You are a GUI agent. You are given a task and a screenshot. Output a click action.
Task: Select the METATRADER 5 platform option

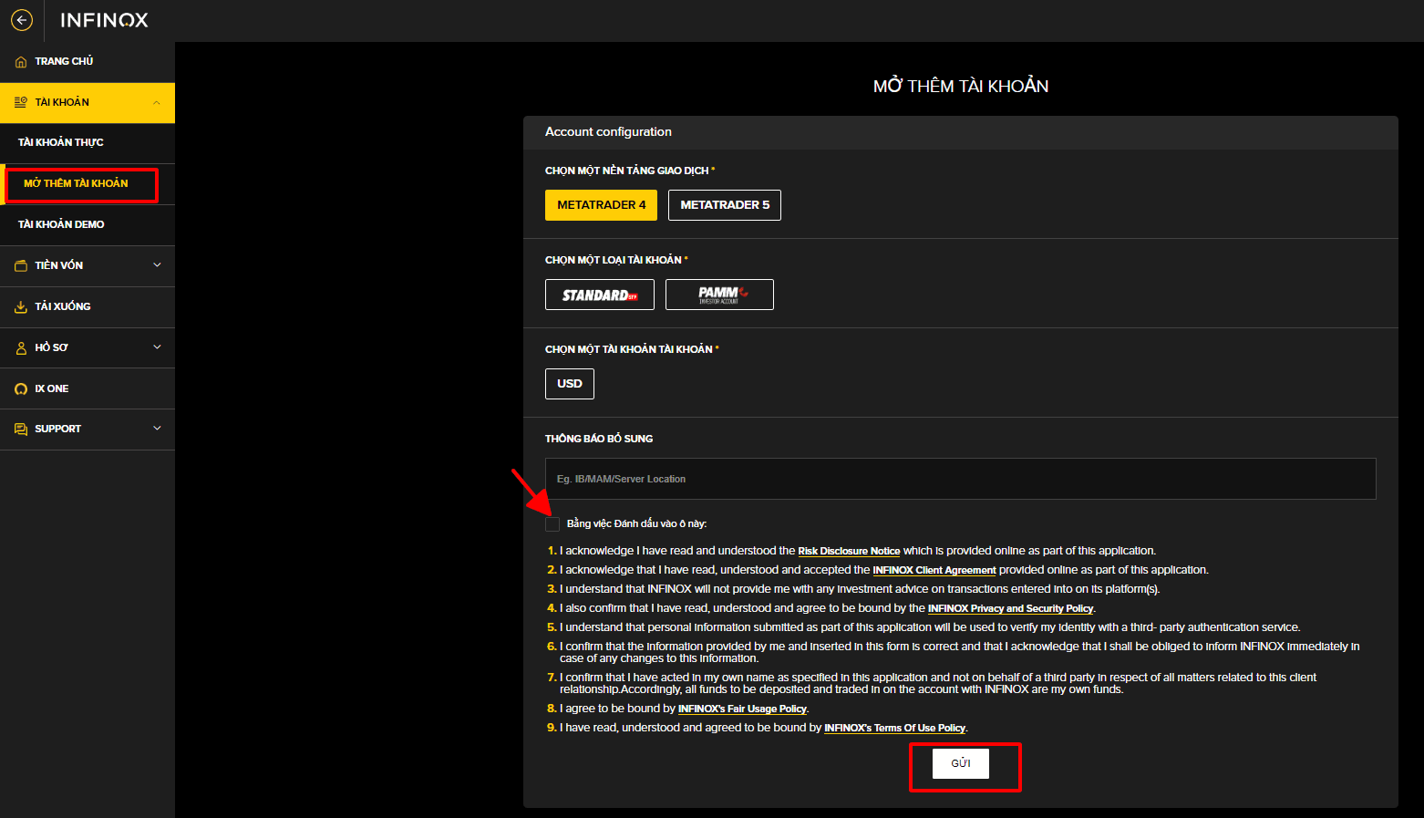725,205
